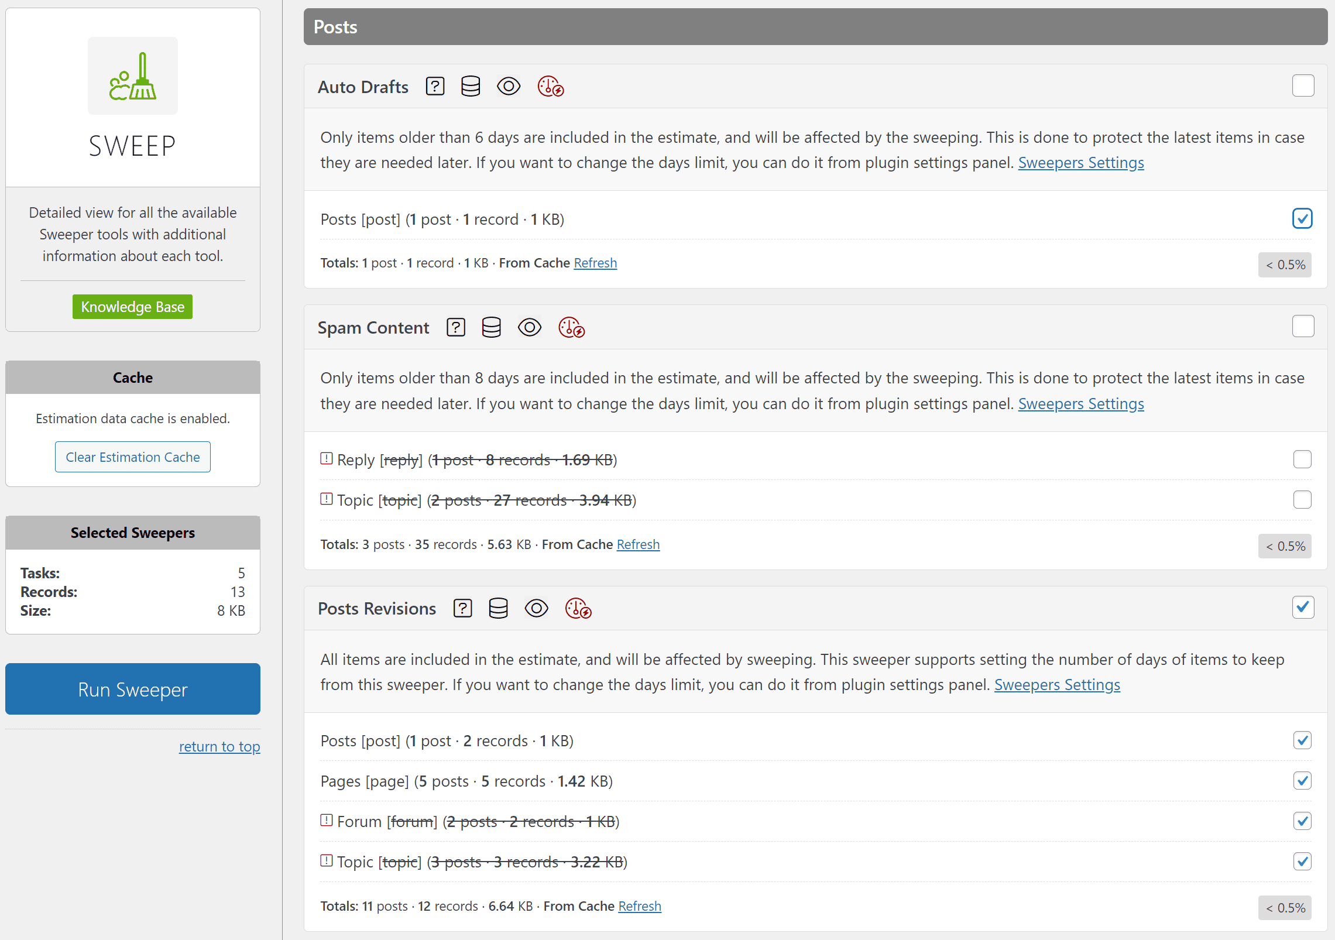Click percentage badge in Auto Drafts totals
The height and width of the screenshot is (940, 1335).
point(1285,265)
